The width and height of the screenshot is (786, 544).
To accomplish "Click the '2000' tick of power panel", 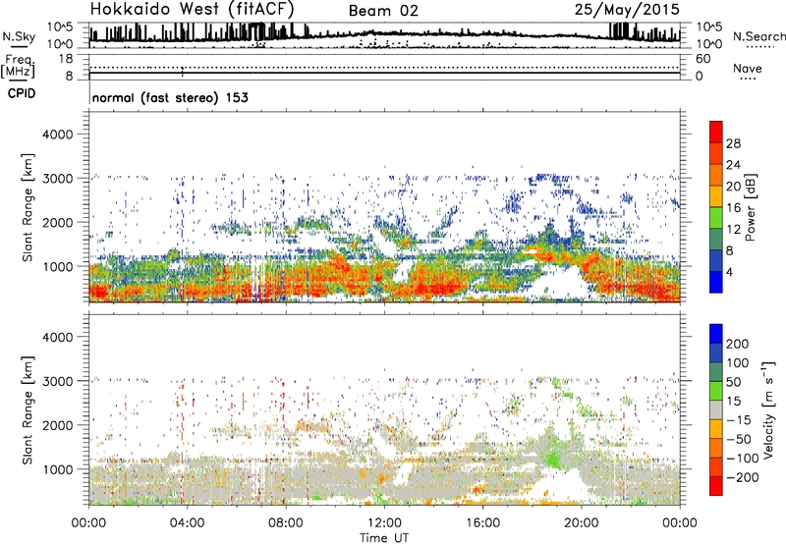I will tap(58, 222).
